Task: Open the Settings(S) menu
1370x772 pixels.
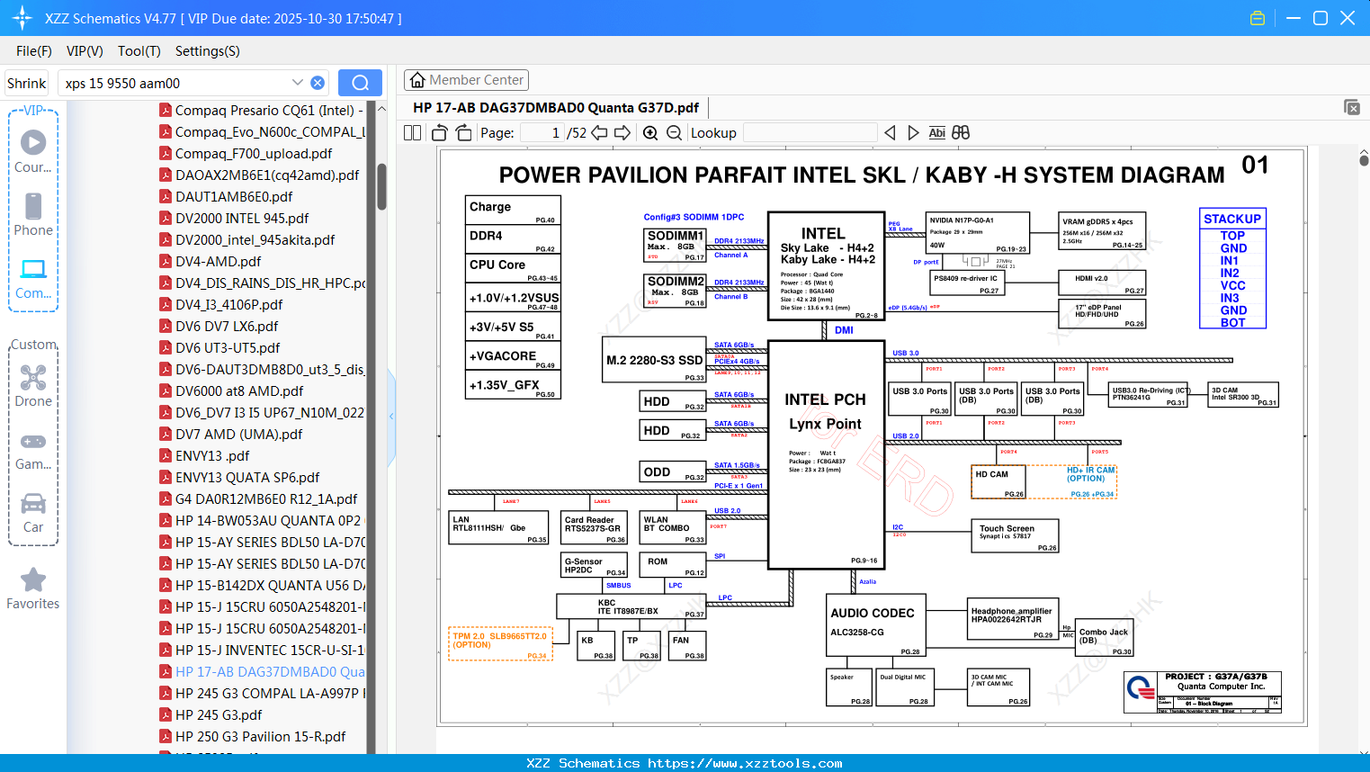Action: pos(208,51)
